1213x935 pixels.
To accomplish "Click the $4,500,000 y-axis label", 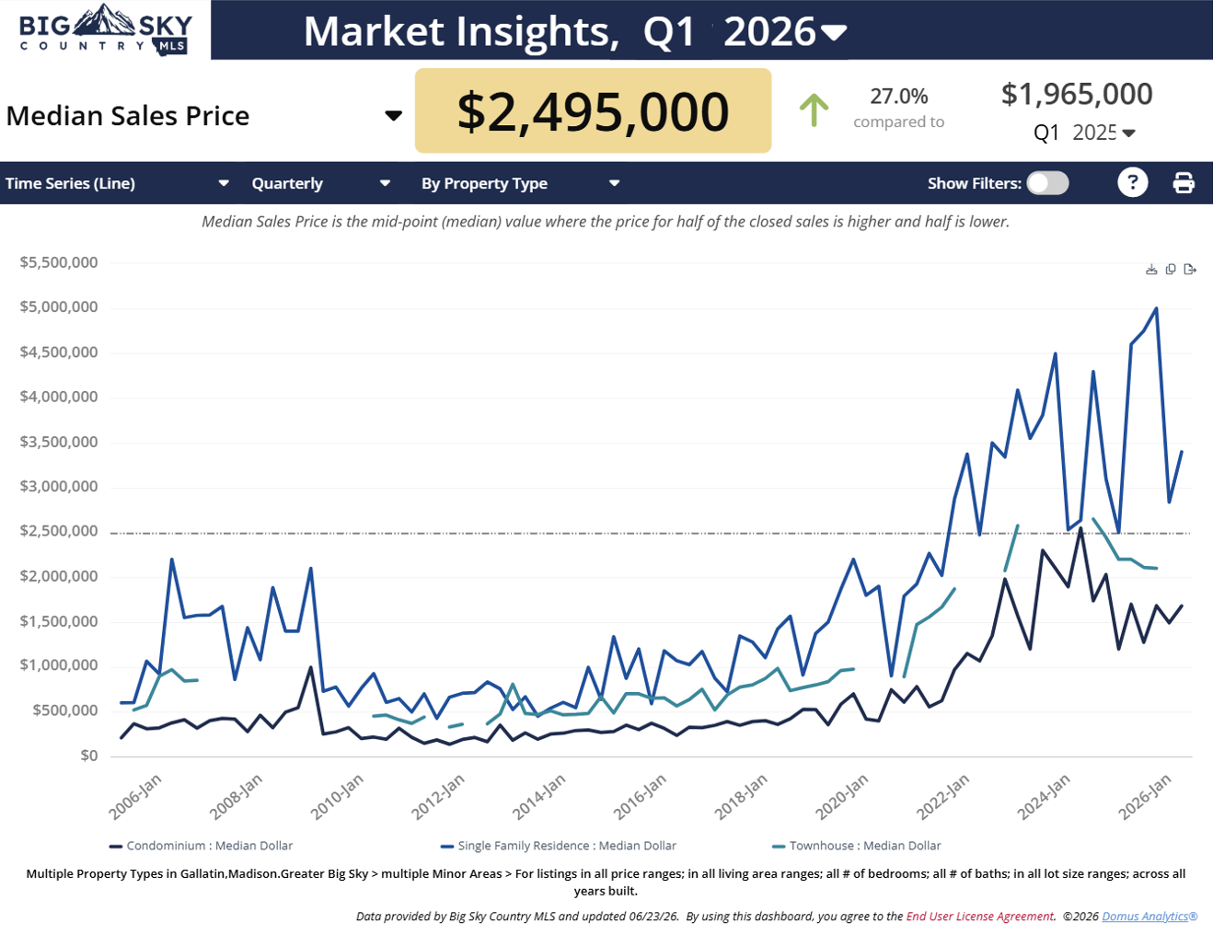I will point(59,352).
